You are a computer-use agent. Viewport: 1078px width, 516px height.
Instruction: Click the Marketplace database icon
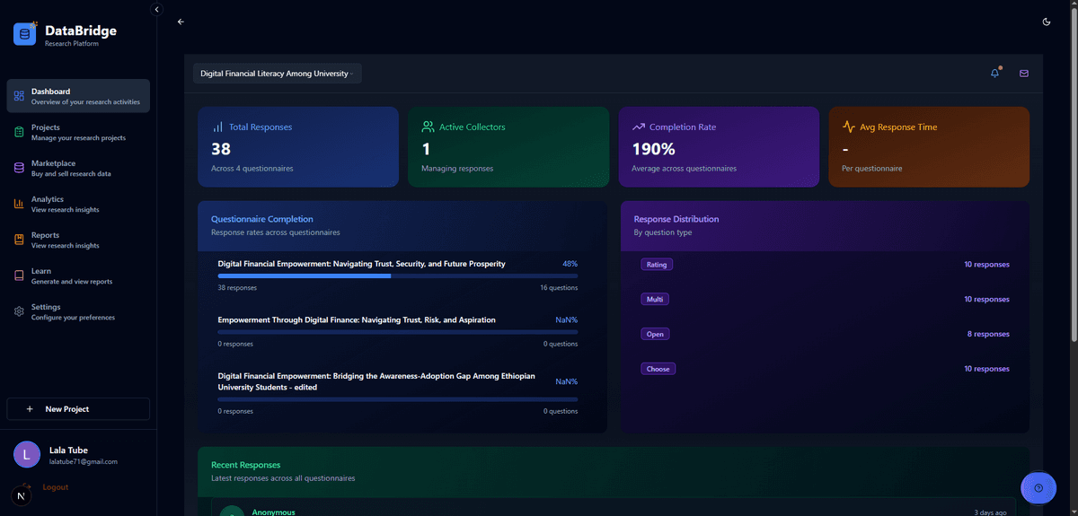coord(19,168)
